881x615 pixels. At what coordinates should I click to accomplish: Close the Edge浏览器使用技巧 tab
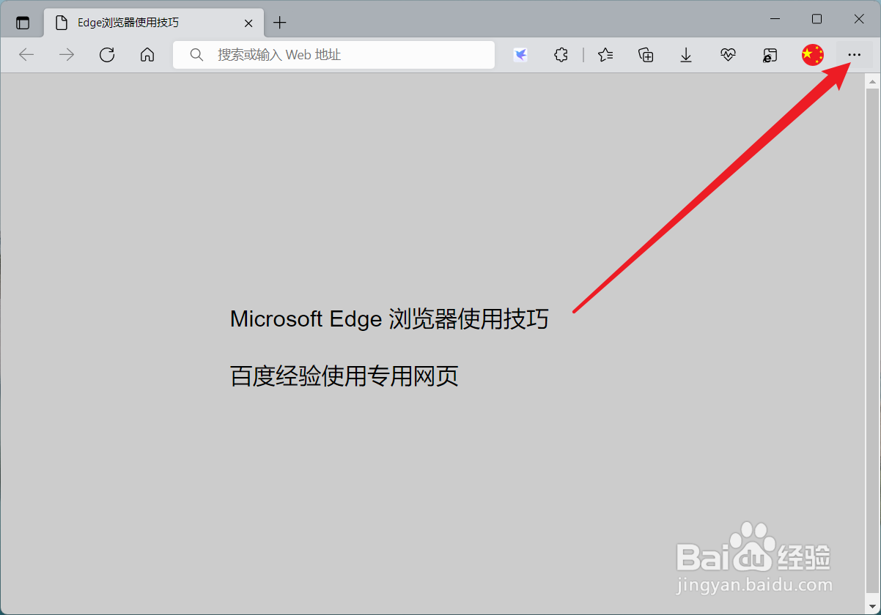click(x=248, y=23)
